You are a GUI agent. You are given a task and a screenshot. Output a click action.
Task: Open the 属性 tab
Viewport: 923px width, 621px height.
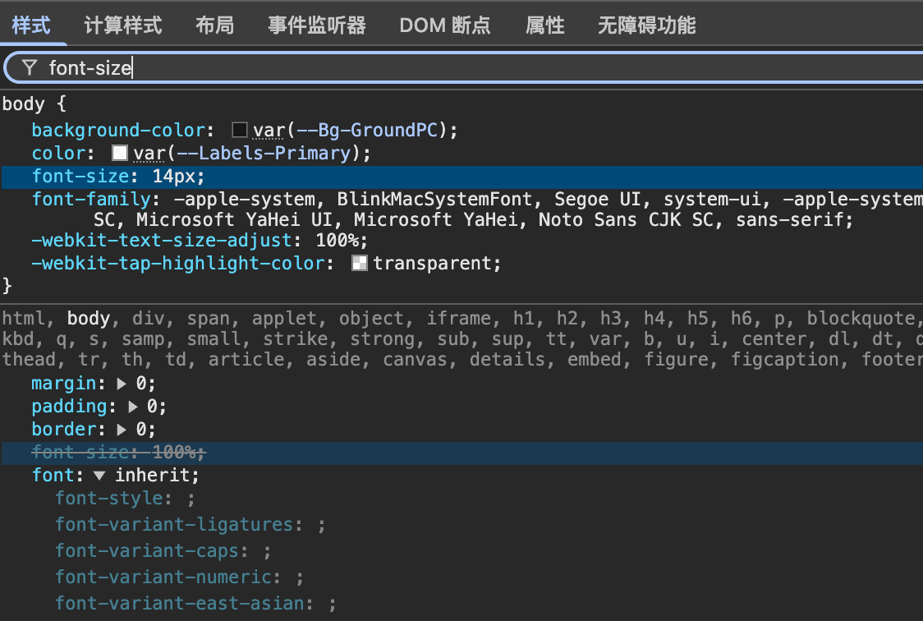pos(544,25)
